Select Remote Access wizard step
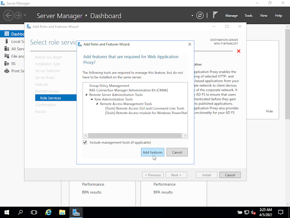Image resolution: width=290 pixels, height=218 pixels. coord(47,91)
